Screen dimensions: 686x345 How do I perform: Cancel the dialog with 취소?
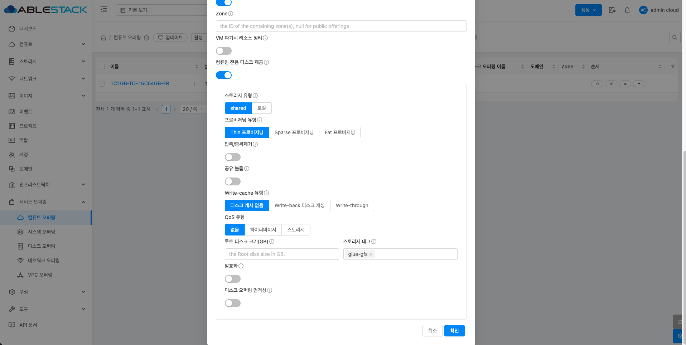coord(433,331)
